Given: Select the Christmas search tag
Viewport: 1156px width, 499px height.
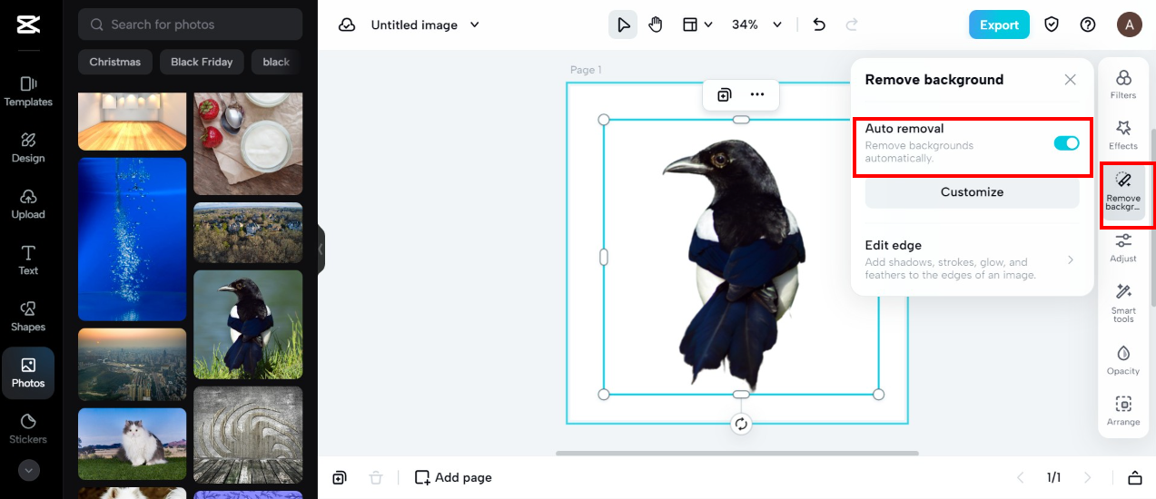Looking at the screenshot, I should point(115,62).
